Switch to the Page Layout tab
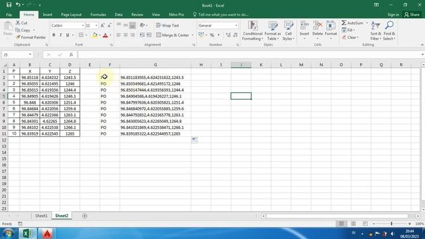425x239 pixels. click(x=71, y=15)
